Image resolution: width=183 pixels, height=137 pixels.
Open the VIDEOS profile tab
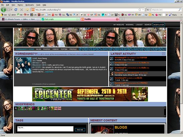point(55,49)
